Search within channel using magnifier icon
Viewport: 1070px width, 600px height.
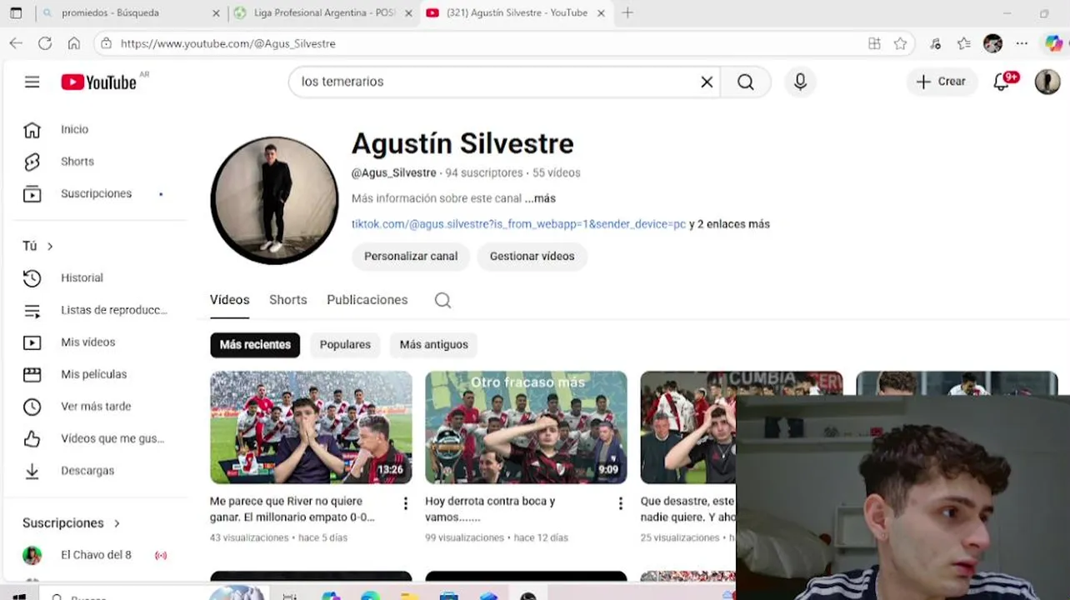tap(442, 300)
